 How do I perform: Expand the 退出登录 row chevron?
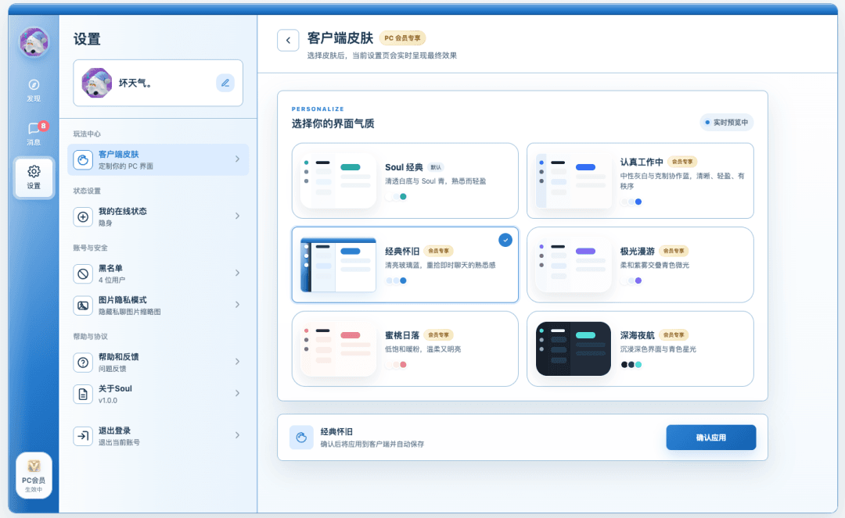coord(237,435)
